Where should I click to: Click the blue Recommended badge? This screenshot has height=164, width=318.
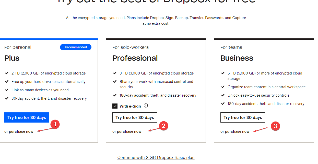76,47
